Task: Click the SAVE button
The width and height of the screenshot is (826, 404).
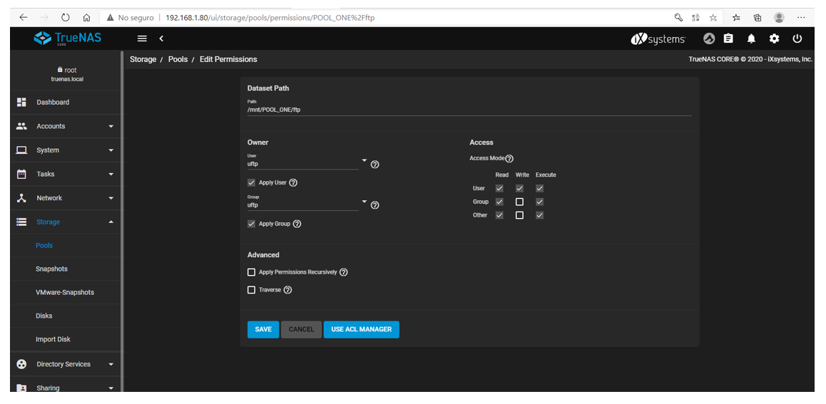Action: 263,329
